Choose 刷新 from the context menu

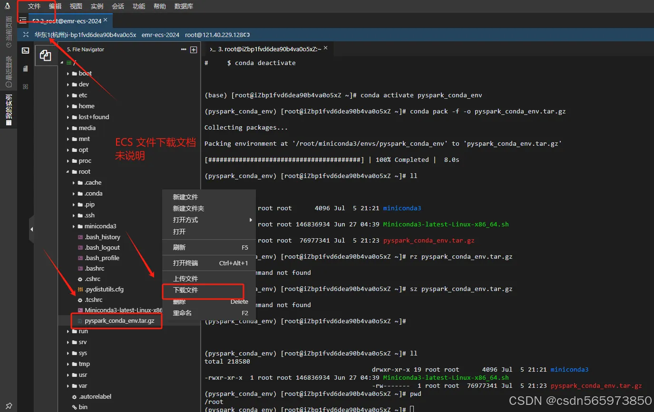pos(209,248)
